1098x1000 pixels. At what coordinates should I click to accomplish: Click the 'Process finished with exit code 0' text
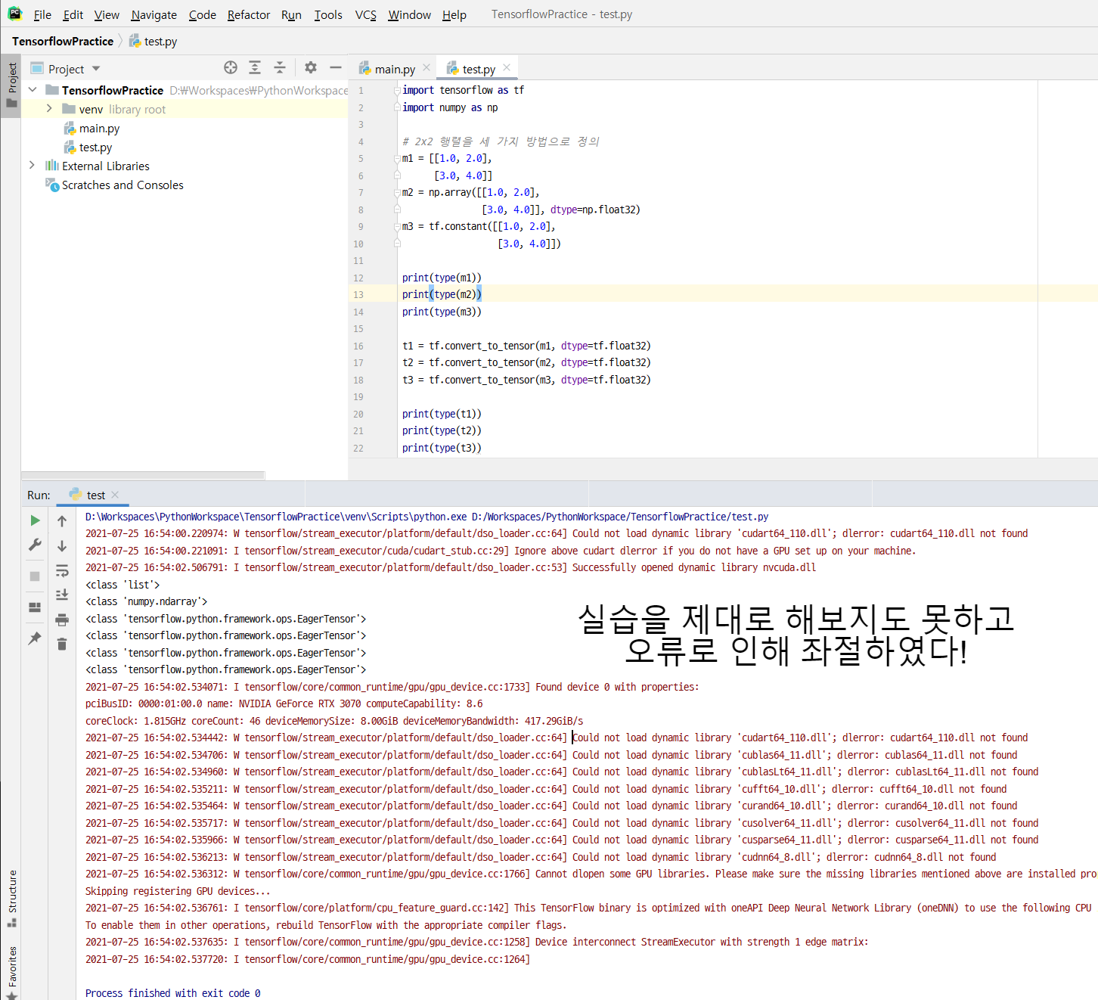point(172,993)
